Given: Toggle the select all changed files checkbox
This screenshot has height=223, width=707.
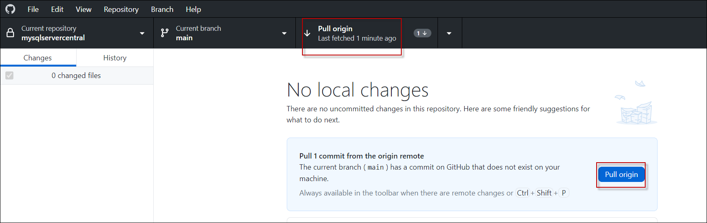Looking at the screenshot, I should coord(9,76).
